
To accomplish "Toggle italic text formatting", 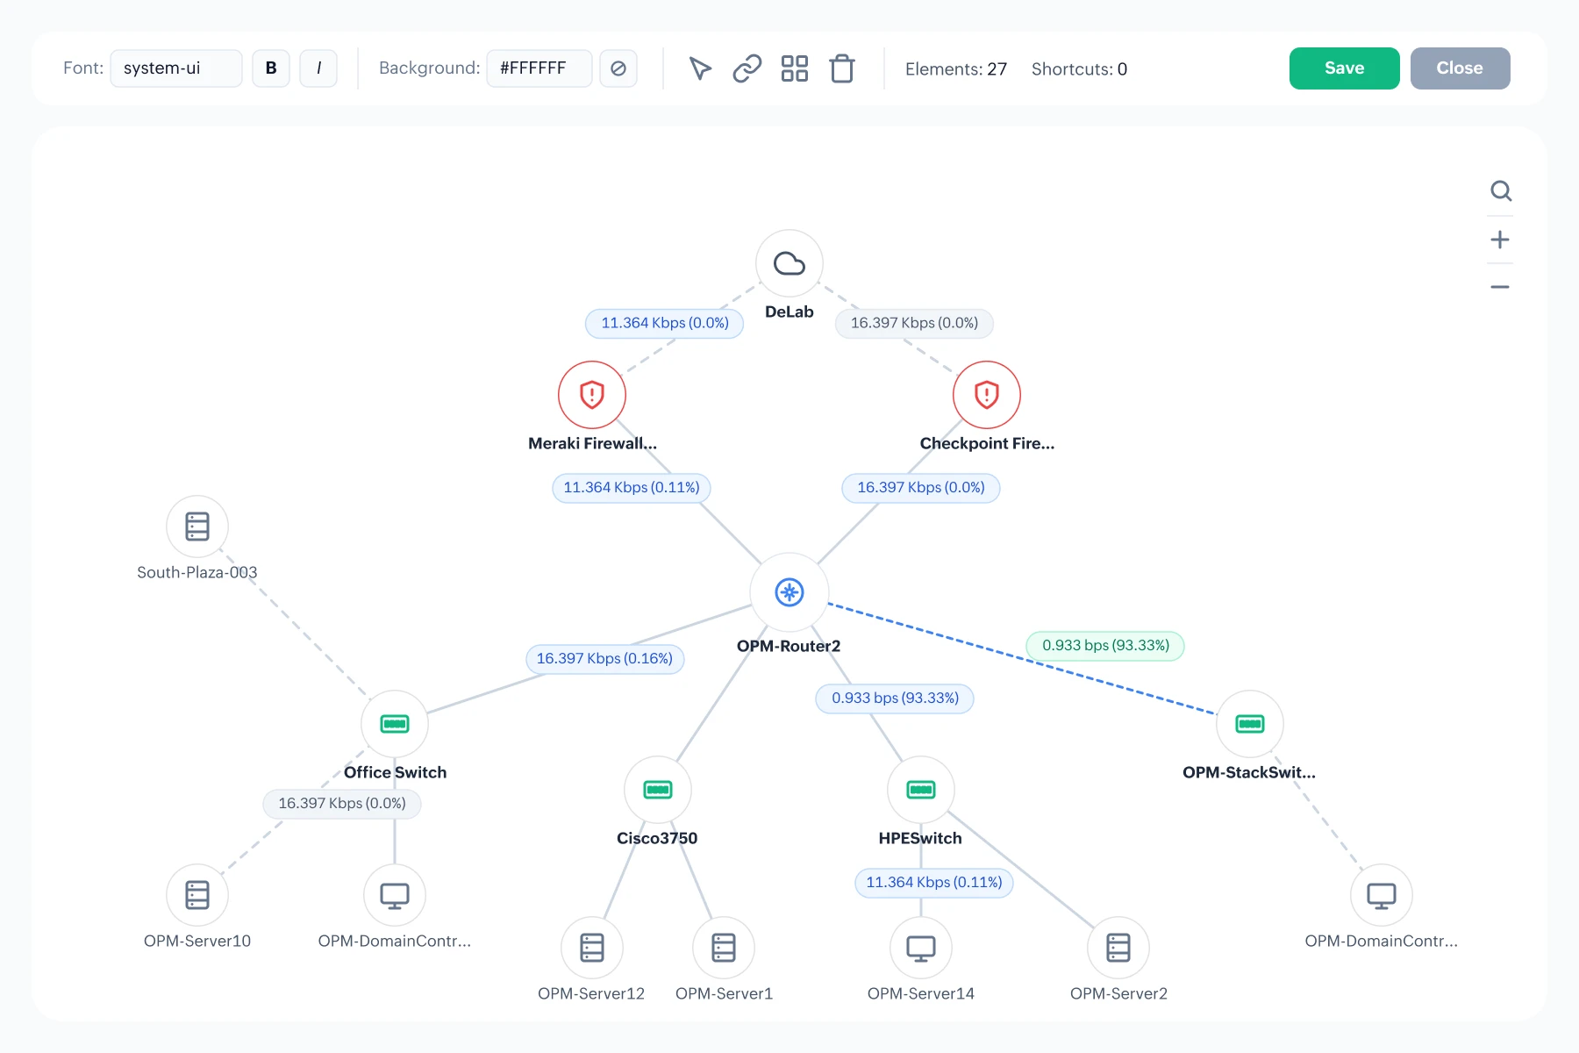I will pos(318,68).
